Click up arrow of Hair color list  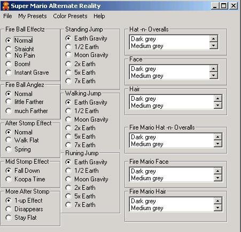click(217, 98)
